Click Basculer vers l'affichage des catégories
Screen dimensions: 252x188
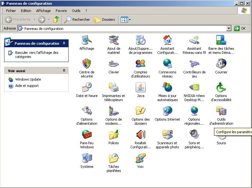(x=37, y=54)
